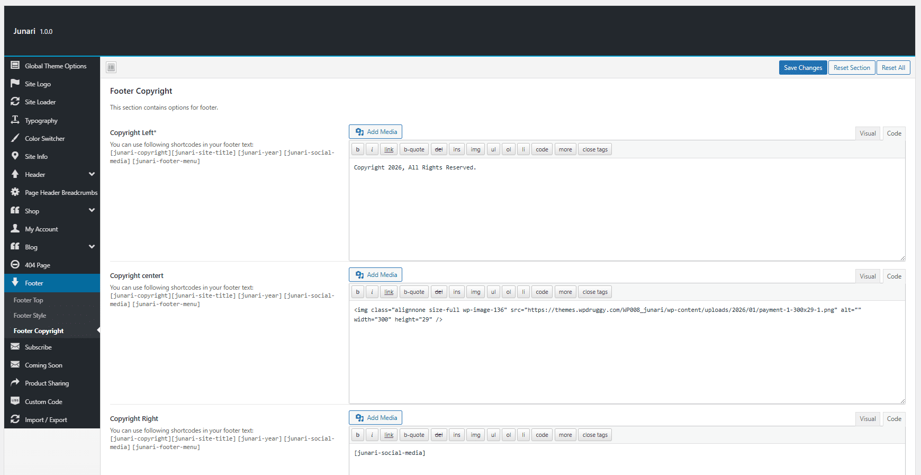Click 'b-quote' button in Copyright Left toolbar
The image size is (921, 475).
pyautogui.click(x=414, y=149)
